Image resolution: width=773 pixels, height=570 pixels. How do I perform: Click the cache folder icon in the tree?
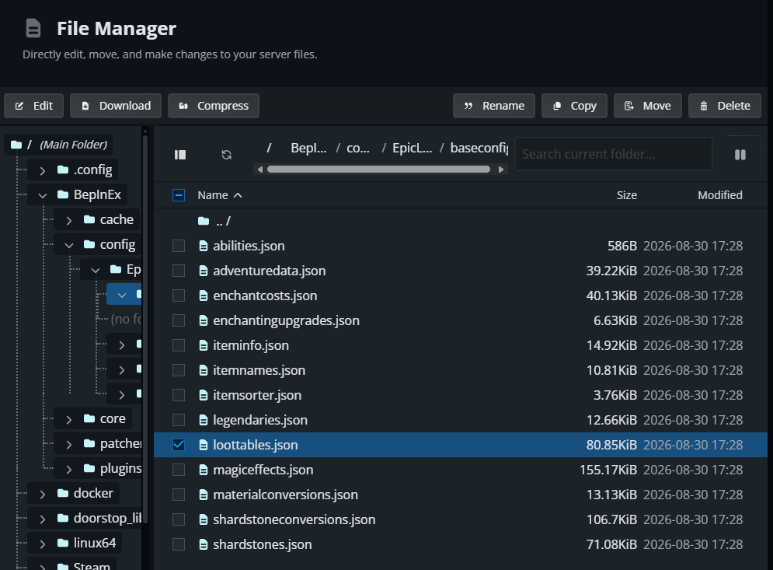click(x=89, y=219)
